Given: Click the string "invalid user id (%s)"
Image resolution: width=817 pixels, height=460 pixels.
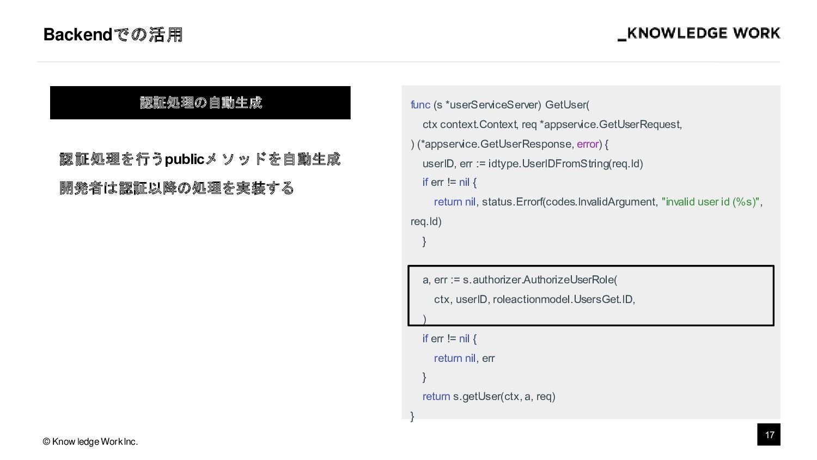Looking at the screenshot, I should [710, 202].
